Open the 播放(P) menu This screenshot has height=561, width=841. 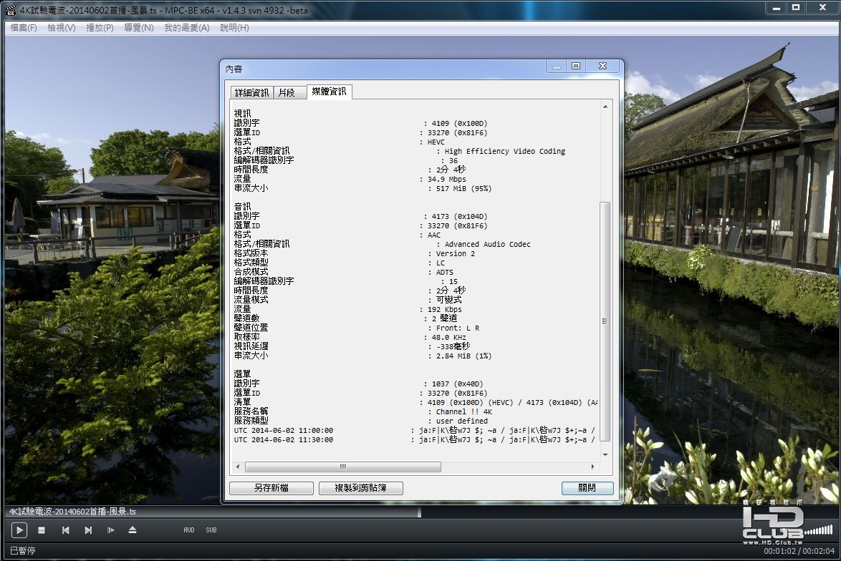coord(100,28)
